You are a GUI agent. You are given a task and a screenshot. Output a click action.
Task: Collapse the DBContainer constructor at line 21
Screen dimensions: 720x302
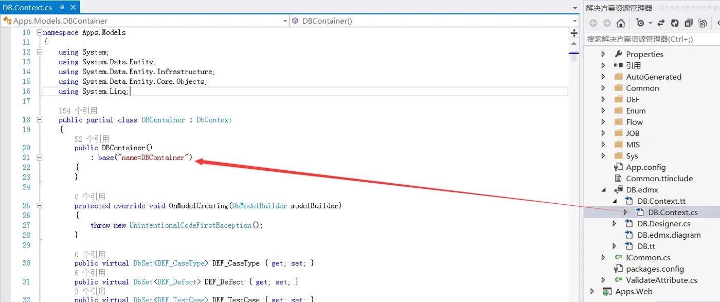pos(40,157)
